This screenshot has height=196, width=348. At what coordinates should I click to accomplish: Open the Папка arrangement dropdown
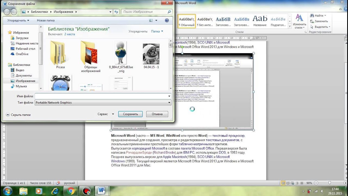point(157,31)
